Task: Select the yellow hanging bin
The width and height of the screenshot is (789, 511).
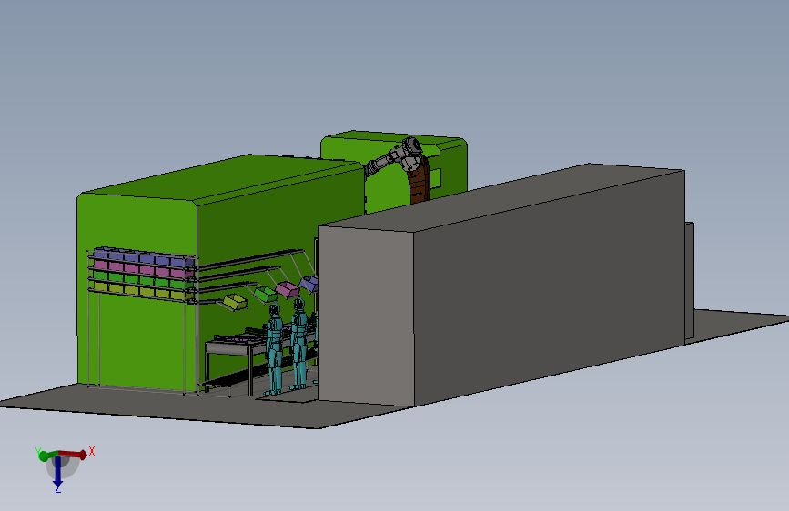Action: pos(235,302)
